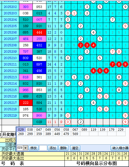Open the 029 combo box dropdown arrow
Viewport: 129px width, 167px height.
coord(25,148)
